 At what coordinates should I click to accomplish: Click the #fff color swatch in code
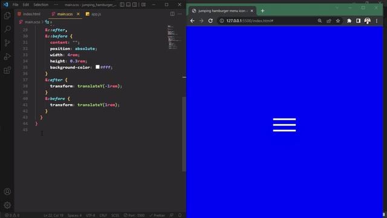click(97, 67)
